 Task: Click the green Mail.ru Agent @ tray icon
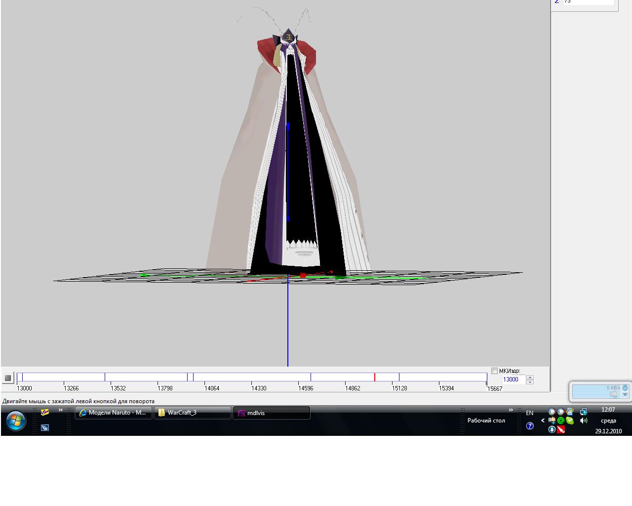pyautogui.click(x=561, y=421)
